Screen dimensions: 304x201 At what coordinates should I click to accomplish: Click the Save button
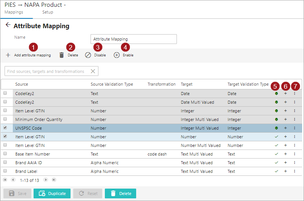pos(17,193)
